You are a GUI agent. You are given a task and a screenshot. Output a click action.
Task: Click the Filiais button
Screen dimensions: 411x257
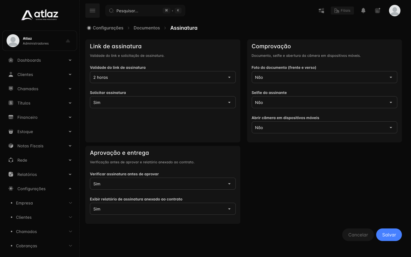[x=342, y=11]
